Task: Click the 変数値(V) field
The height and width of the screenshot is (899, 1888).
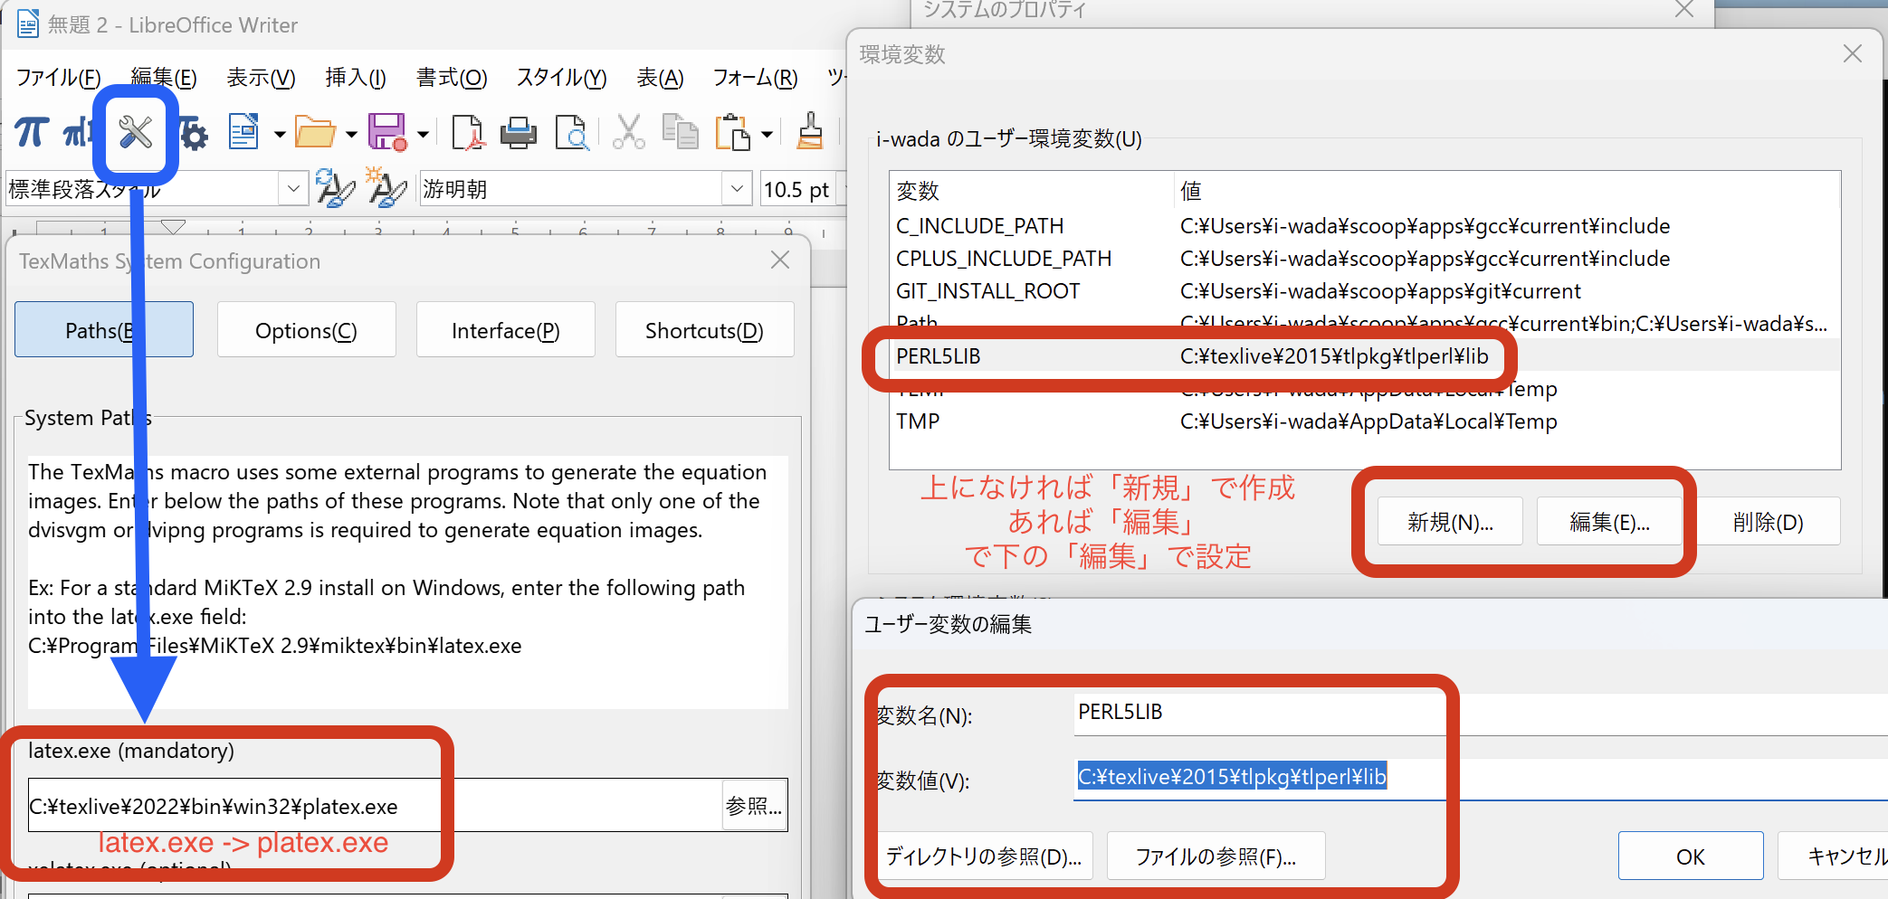Action: click(x=1482, y=778)
